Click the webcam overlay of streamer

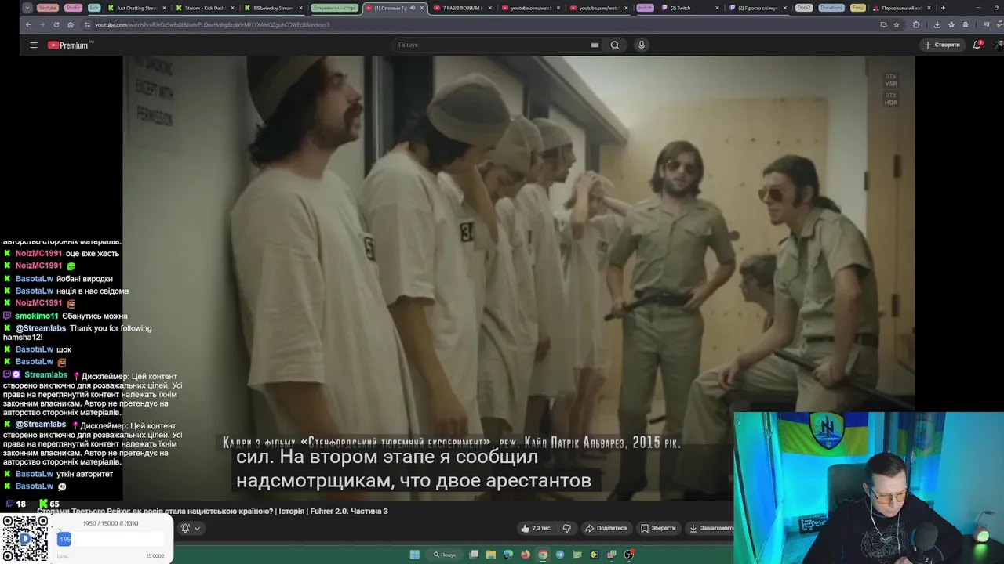tap(868, 487)
